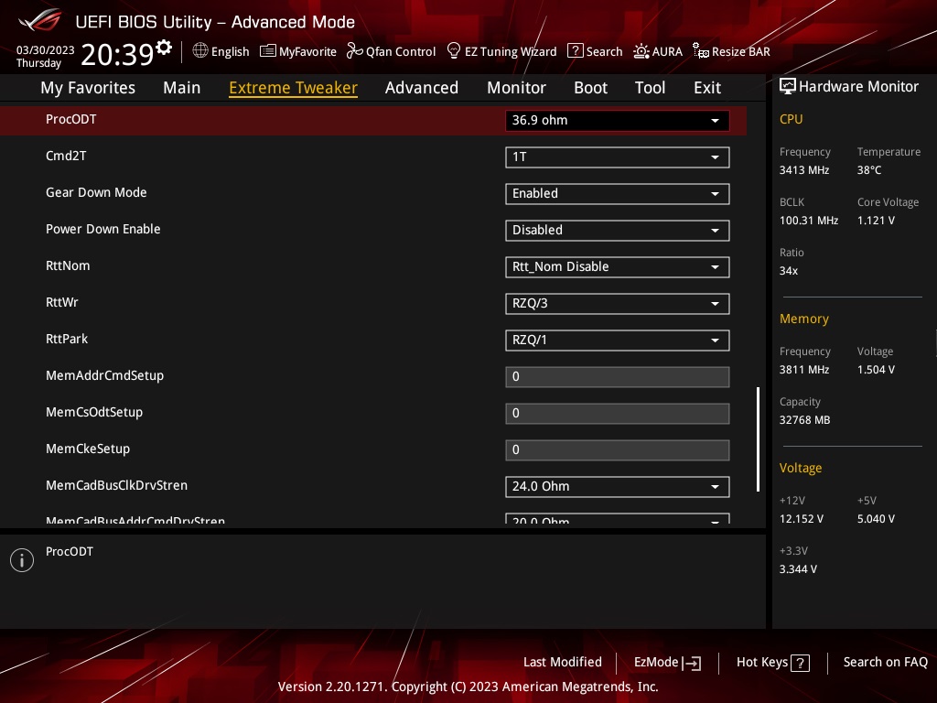Select the MemCadBusClkDrvStren label
This screenshot has height=703, width=937.
(x=116, y=485)
